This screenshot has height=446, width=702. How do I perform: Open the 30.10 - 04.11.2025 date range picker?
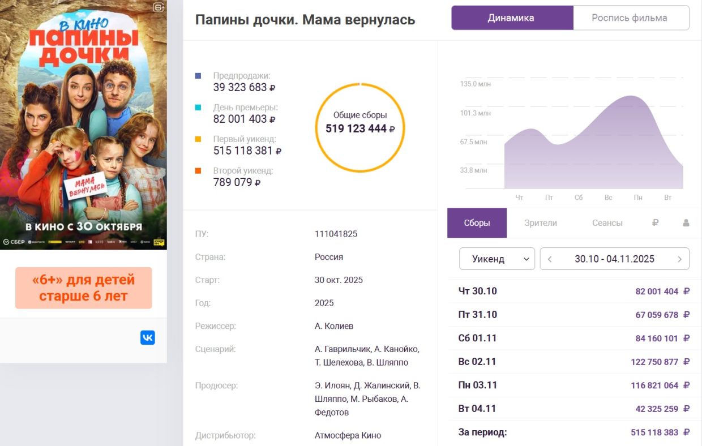point(614,259)
